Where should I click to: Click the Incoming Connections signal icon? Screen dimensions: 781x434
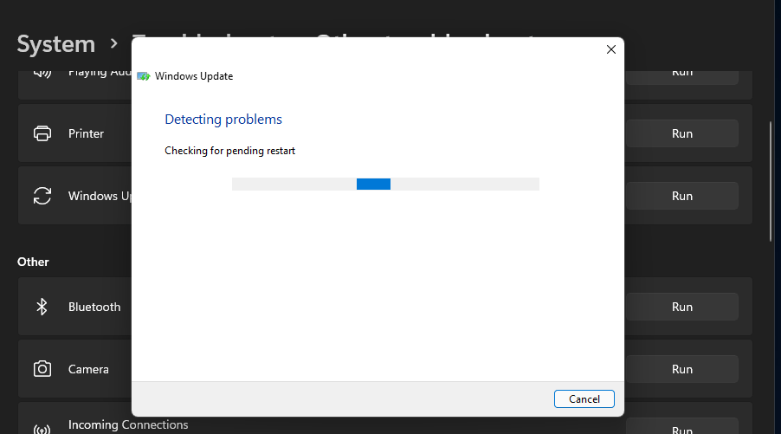click(42, 428)
